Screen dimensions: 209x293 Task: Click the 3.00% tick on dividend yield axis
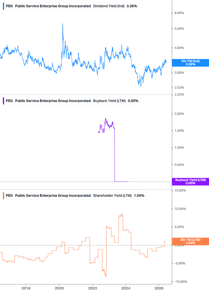(179, 73)
